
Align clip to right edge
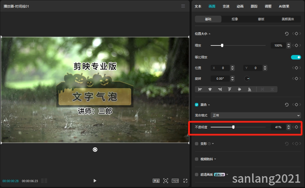point(220,89)
